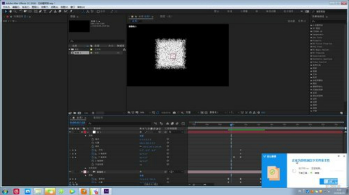The height and width of the screenshot is (195, 349).
Task: Select the Eraser tool
Action: click(x=60, y=11)
